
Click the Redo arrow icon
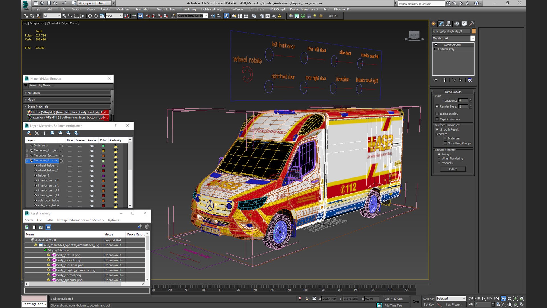64,3
